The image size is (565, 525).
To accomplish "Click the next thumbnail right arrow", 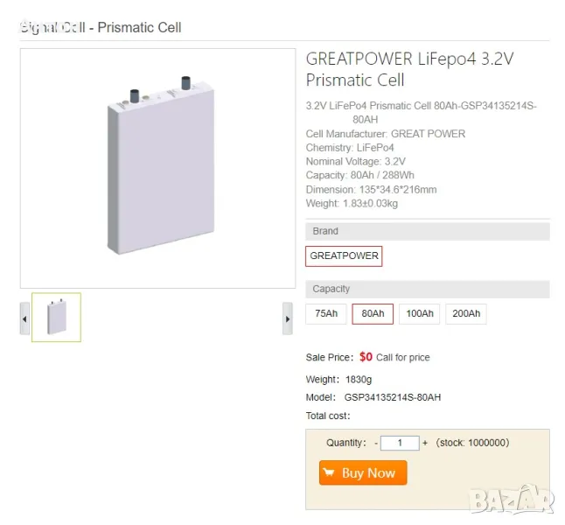I will click(x=287, y=318).
